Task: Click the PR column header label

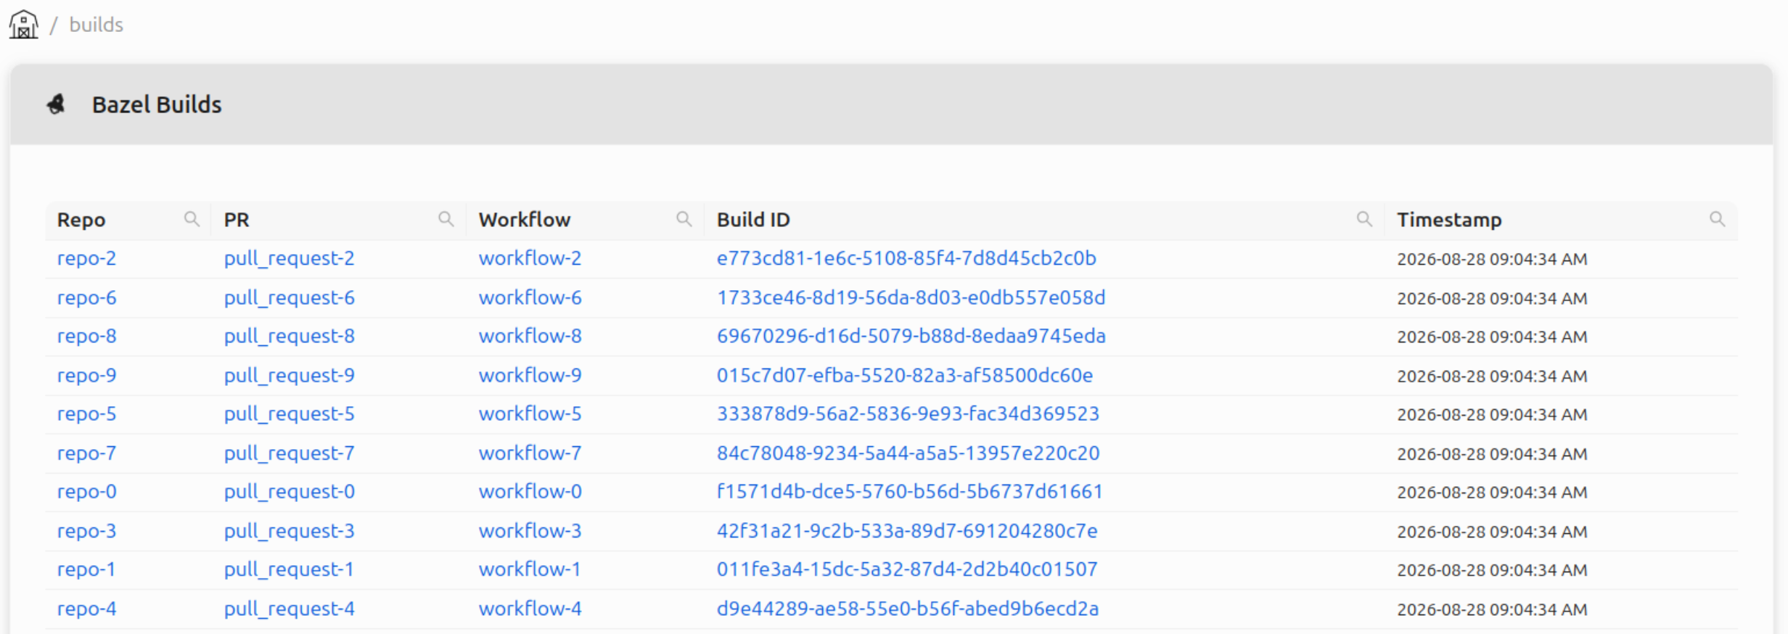Action: pos(237,220)
